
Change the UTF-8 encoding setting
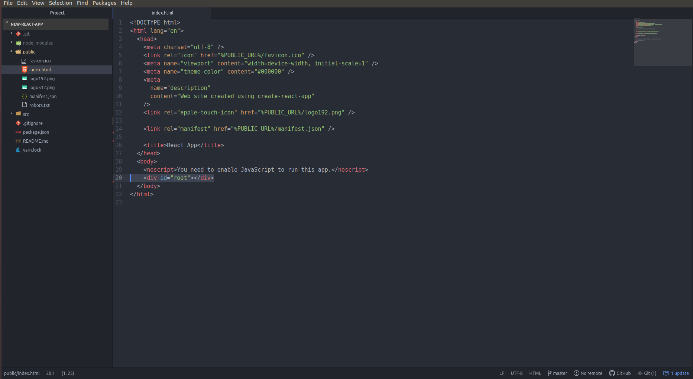point(516,373)
